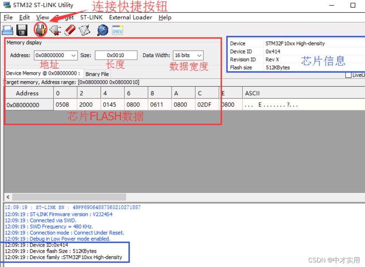Open the Help menu
The height and width of the screenshot is (267, 365).
(x=165, y=17)
